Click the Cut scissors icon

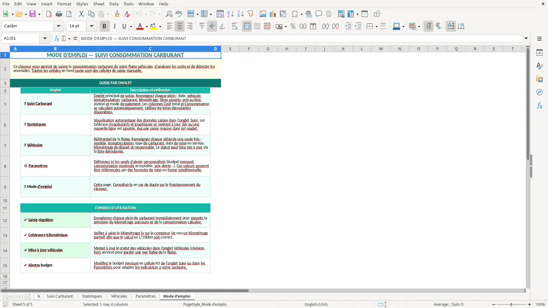click(81, 14)
